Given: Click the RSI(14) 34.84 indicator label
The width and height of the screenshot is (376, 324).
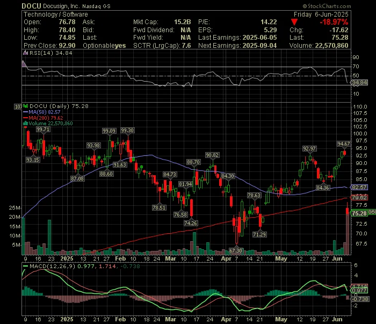Looking at the screenshot, I should (50, 53).
